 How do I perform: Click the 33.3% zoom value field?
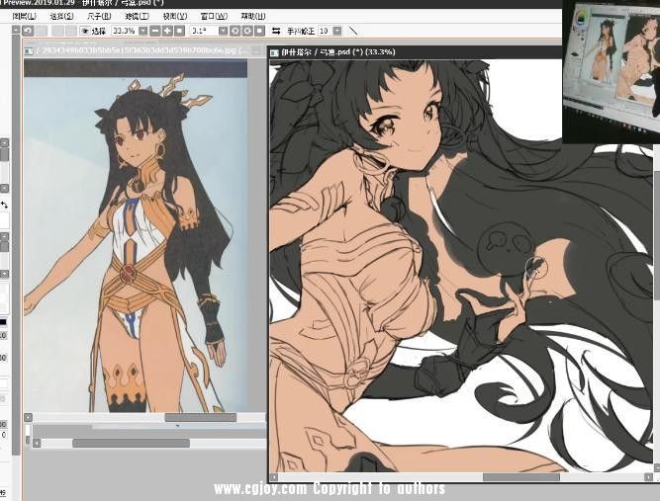point(124,31)
